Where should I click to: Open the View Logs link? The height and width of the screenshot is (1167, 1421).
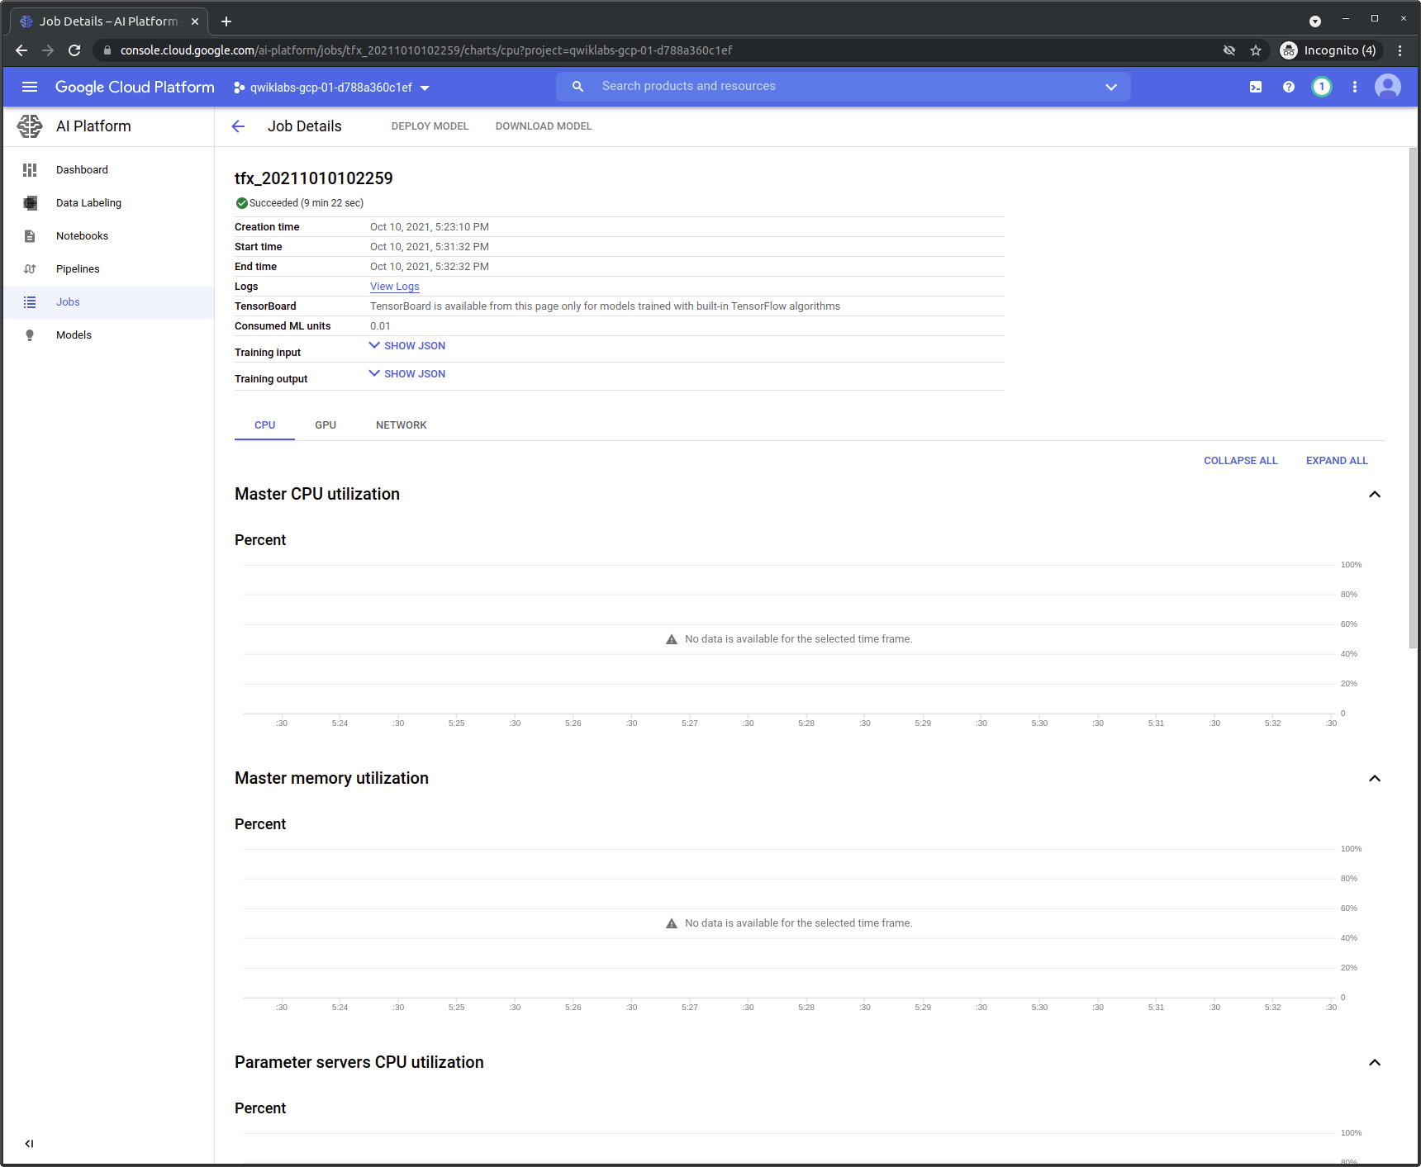click(x=395, y=287)
